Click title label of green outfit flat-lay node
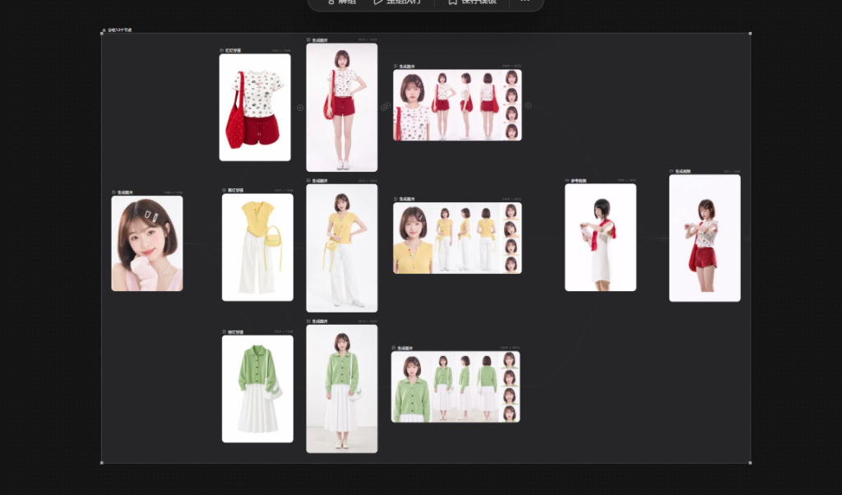The image size is (842, 495). click(x=235, y=332)
